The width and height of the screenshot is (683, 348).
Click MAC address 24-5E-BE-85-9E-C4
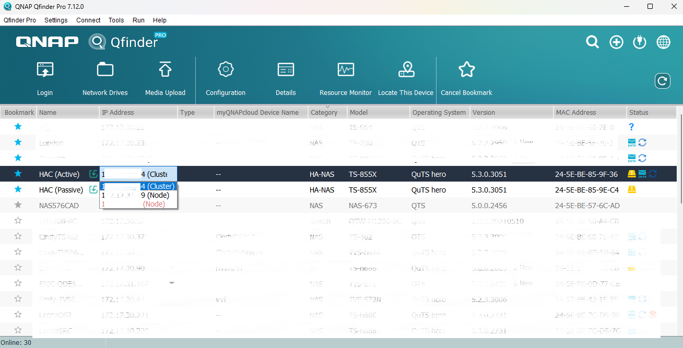point(587,190)
